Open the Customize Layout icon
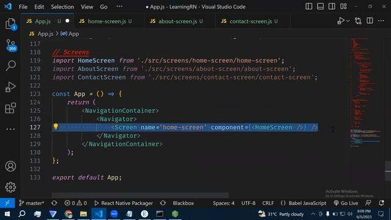Viewport: 391px width, 220px height. coord(343,7)
